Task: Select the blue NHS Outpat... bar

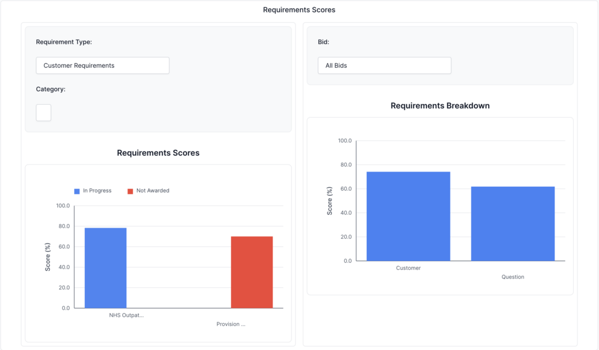Action: 105,267
